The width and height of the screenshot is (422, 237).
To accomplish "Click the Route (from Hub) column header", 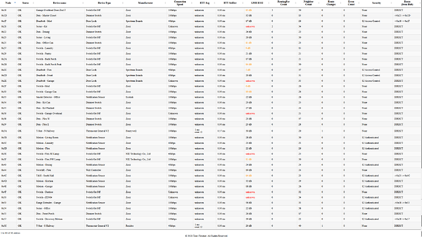I will pos(407,3).
